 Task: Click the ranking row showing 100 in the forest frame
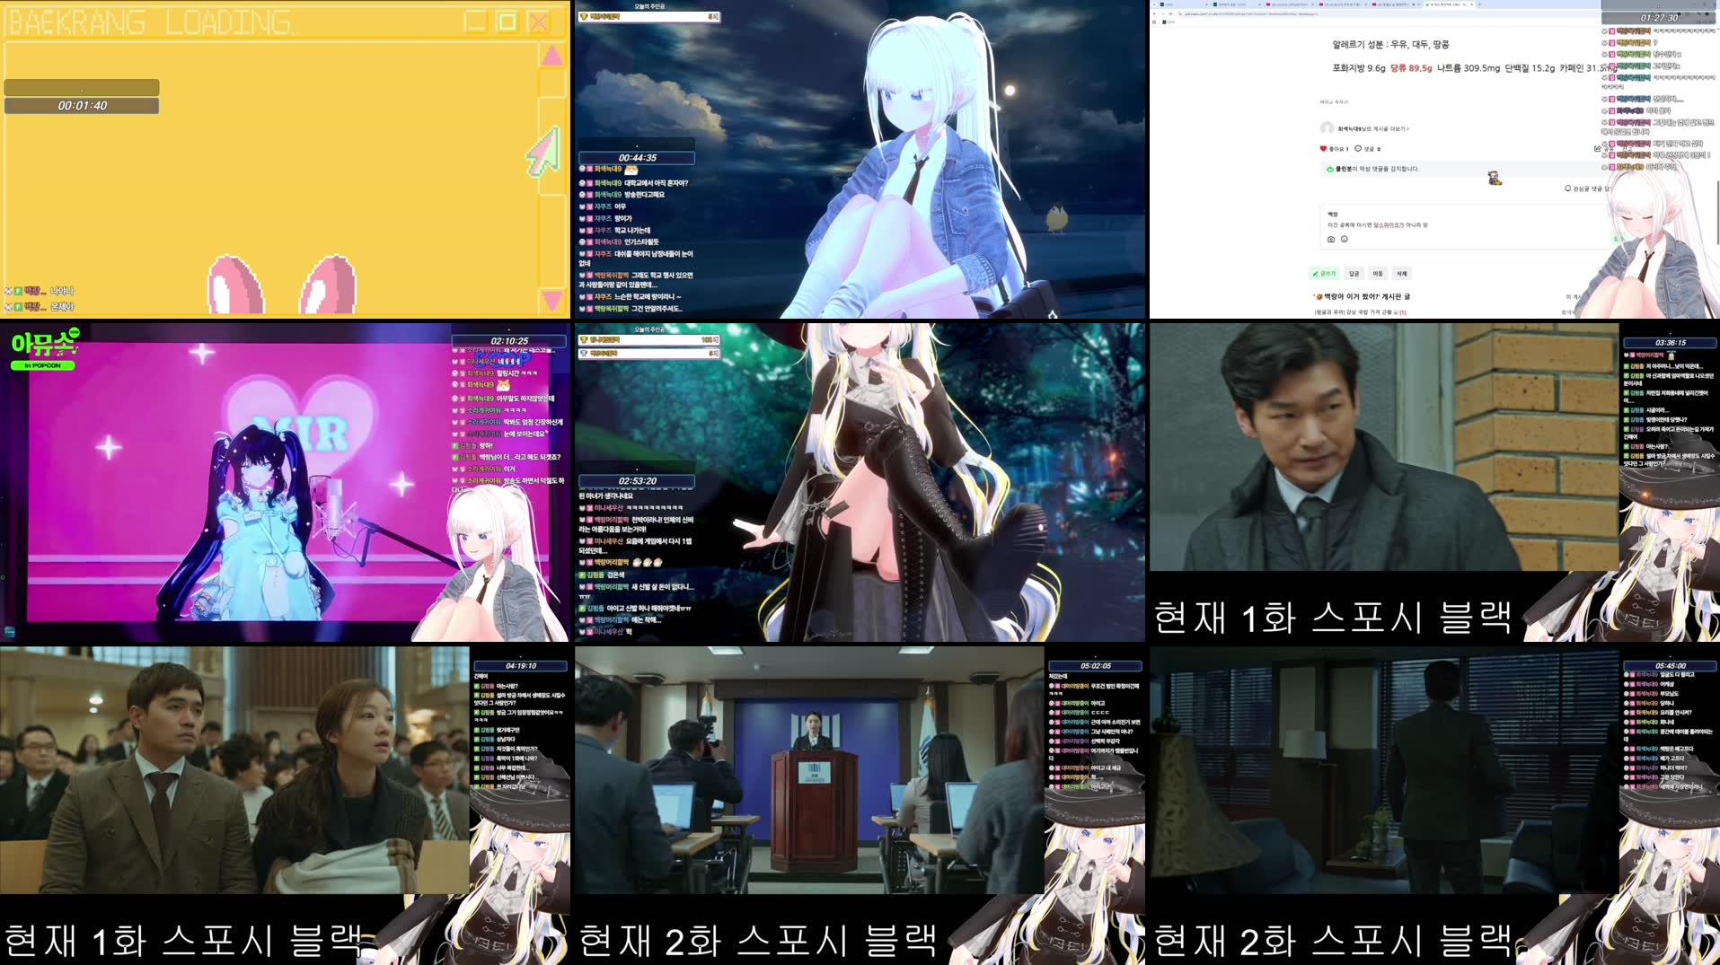(649, 340)
